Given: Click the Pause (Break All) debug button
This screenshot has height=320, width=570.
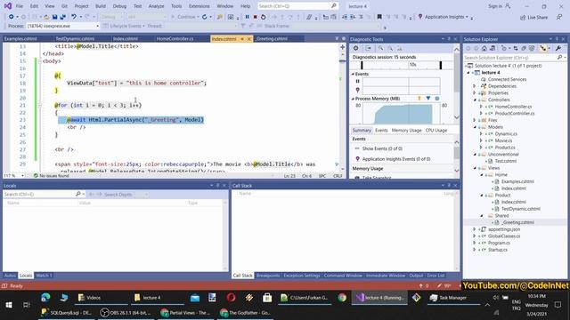Looking at the screenshot, I should [x=248, y=17].
